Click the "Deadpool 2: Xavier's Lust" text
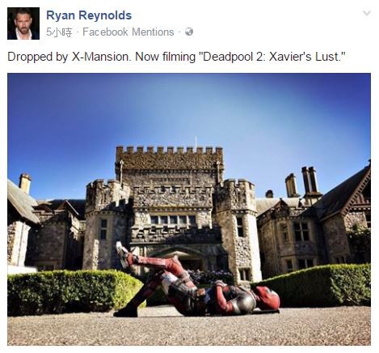Viewport: 379px width, 353px height. pyautogui.click(x=273, y=57)
